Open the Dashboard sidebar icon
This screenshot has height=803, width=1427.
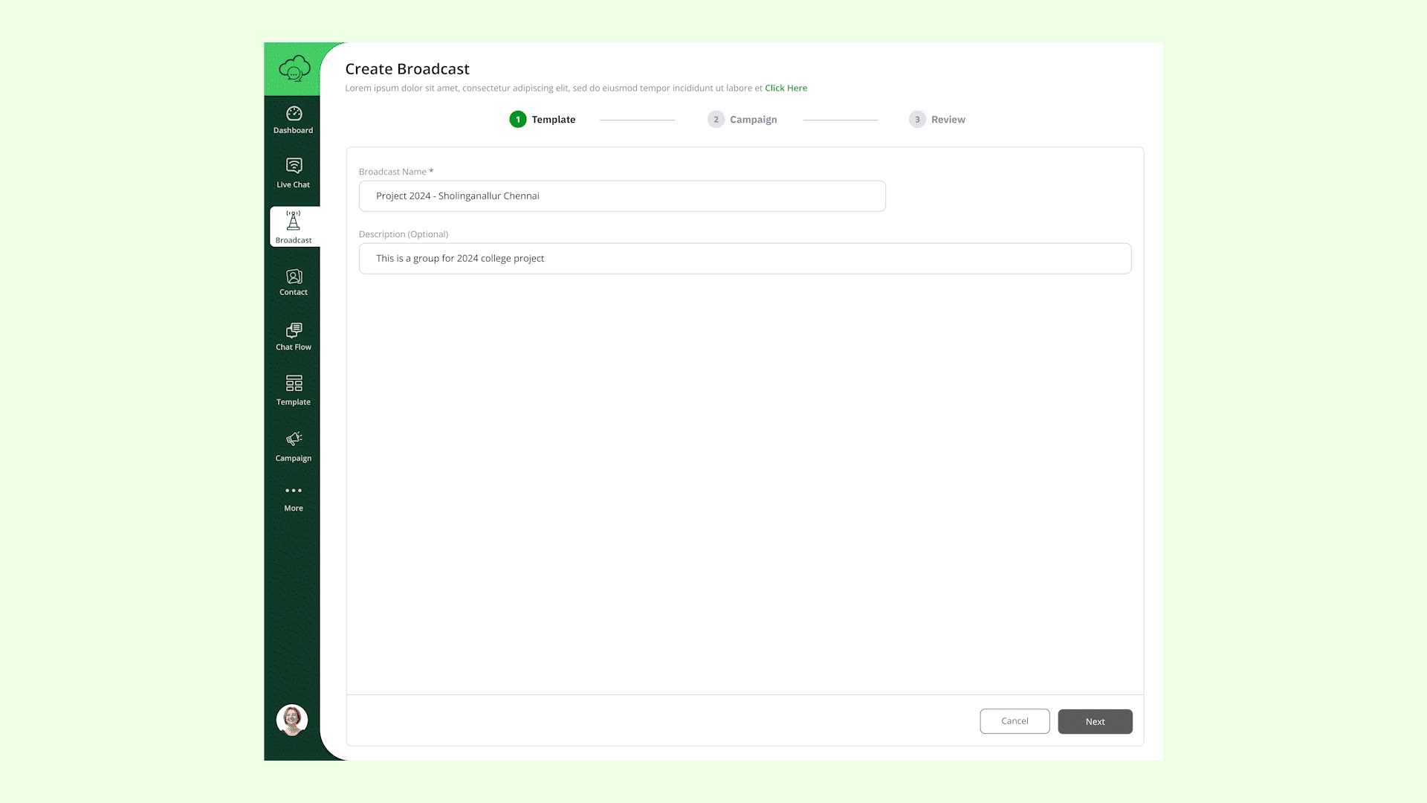(294, 114)
